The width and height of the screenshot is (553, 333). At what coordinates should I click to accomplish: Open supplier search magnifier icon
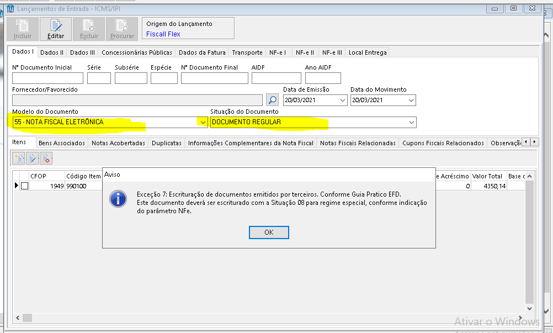tap(272, 100)
